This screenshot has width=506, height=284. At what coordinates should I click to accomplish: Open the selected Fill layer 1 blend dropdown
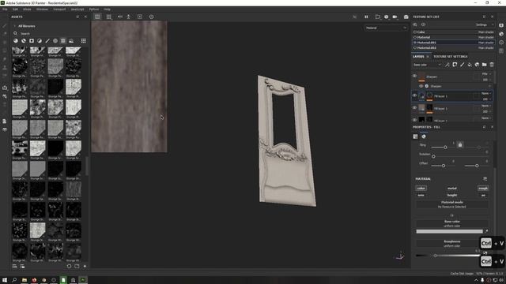pyautogui.click(x=486, y=93)
